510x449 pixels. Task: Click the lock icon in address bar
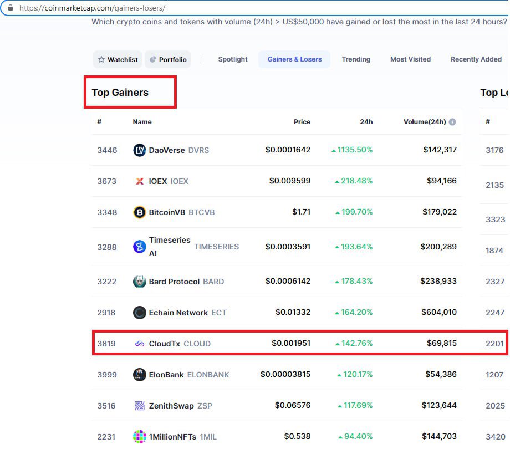coord(11,7)
